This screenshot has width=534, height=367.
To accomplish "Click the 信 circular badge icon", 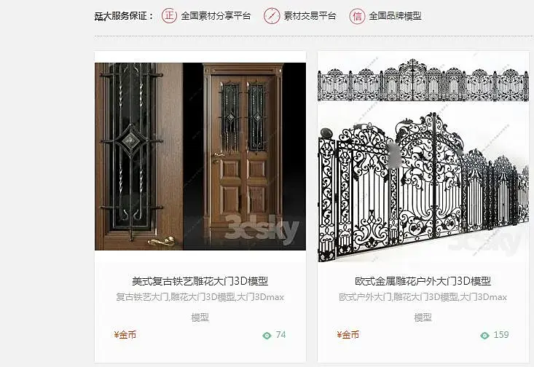I will coord(357,16).
